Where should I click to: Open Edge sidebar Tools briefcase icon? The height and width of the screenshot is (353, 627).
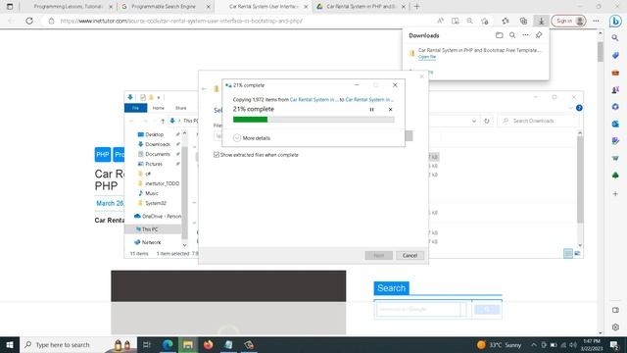click(615, 73)
